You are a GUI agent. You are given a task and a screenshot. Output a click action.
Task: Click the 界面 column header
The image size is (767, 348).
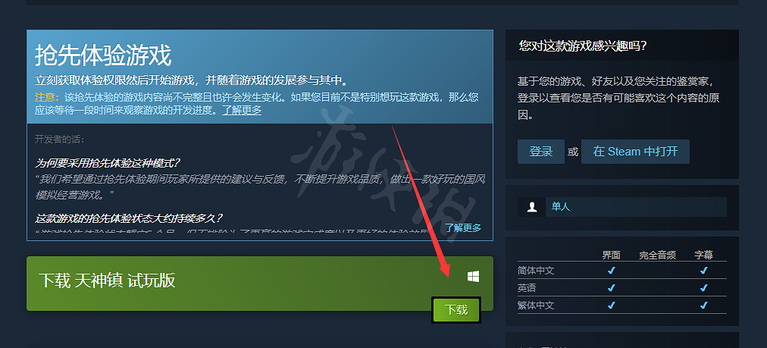pos(611,255)
